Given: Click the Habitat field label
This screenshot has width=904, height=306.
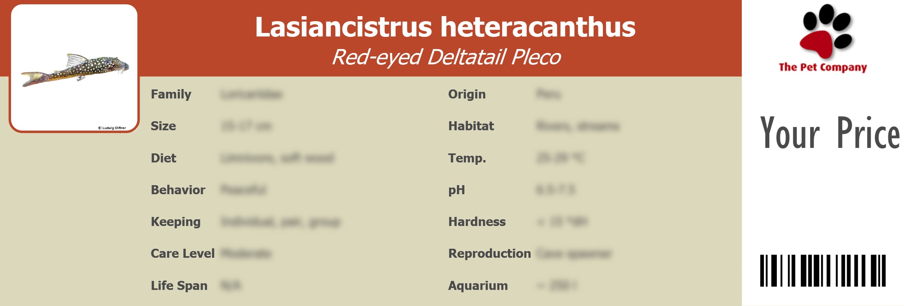Looking at the screenshot, I should tap(471, 126).
